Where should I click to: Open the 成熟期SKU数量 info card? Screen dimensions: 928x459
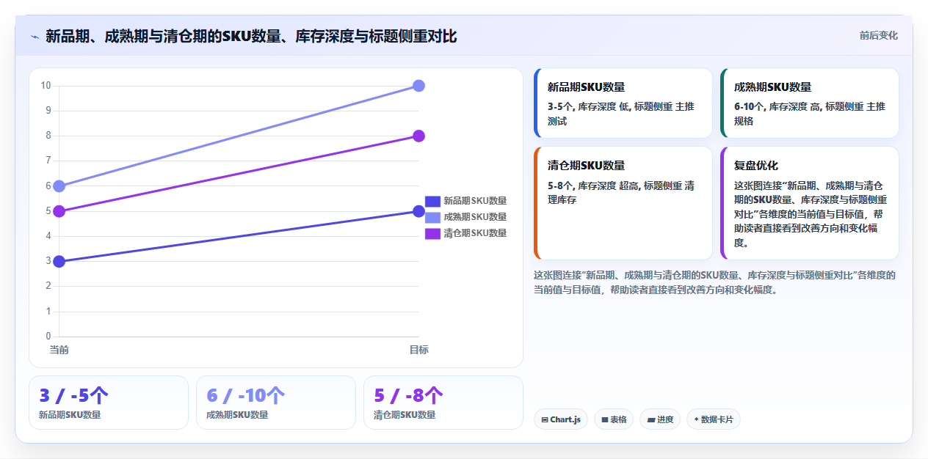click(810, 103)
